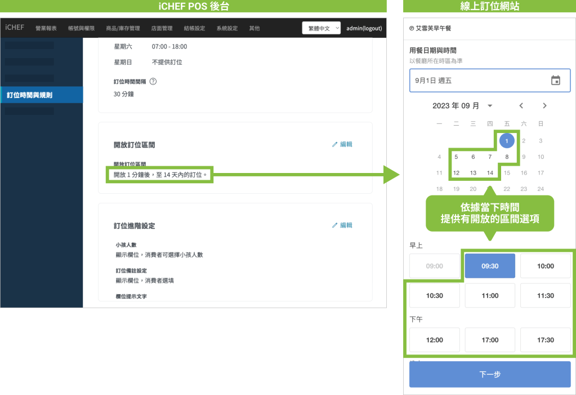Go to next month with right chevron
The width and height of the screenshot is (576, 395).
pyautogui.click(x=544, y=106)
